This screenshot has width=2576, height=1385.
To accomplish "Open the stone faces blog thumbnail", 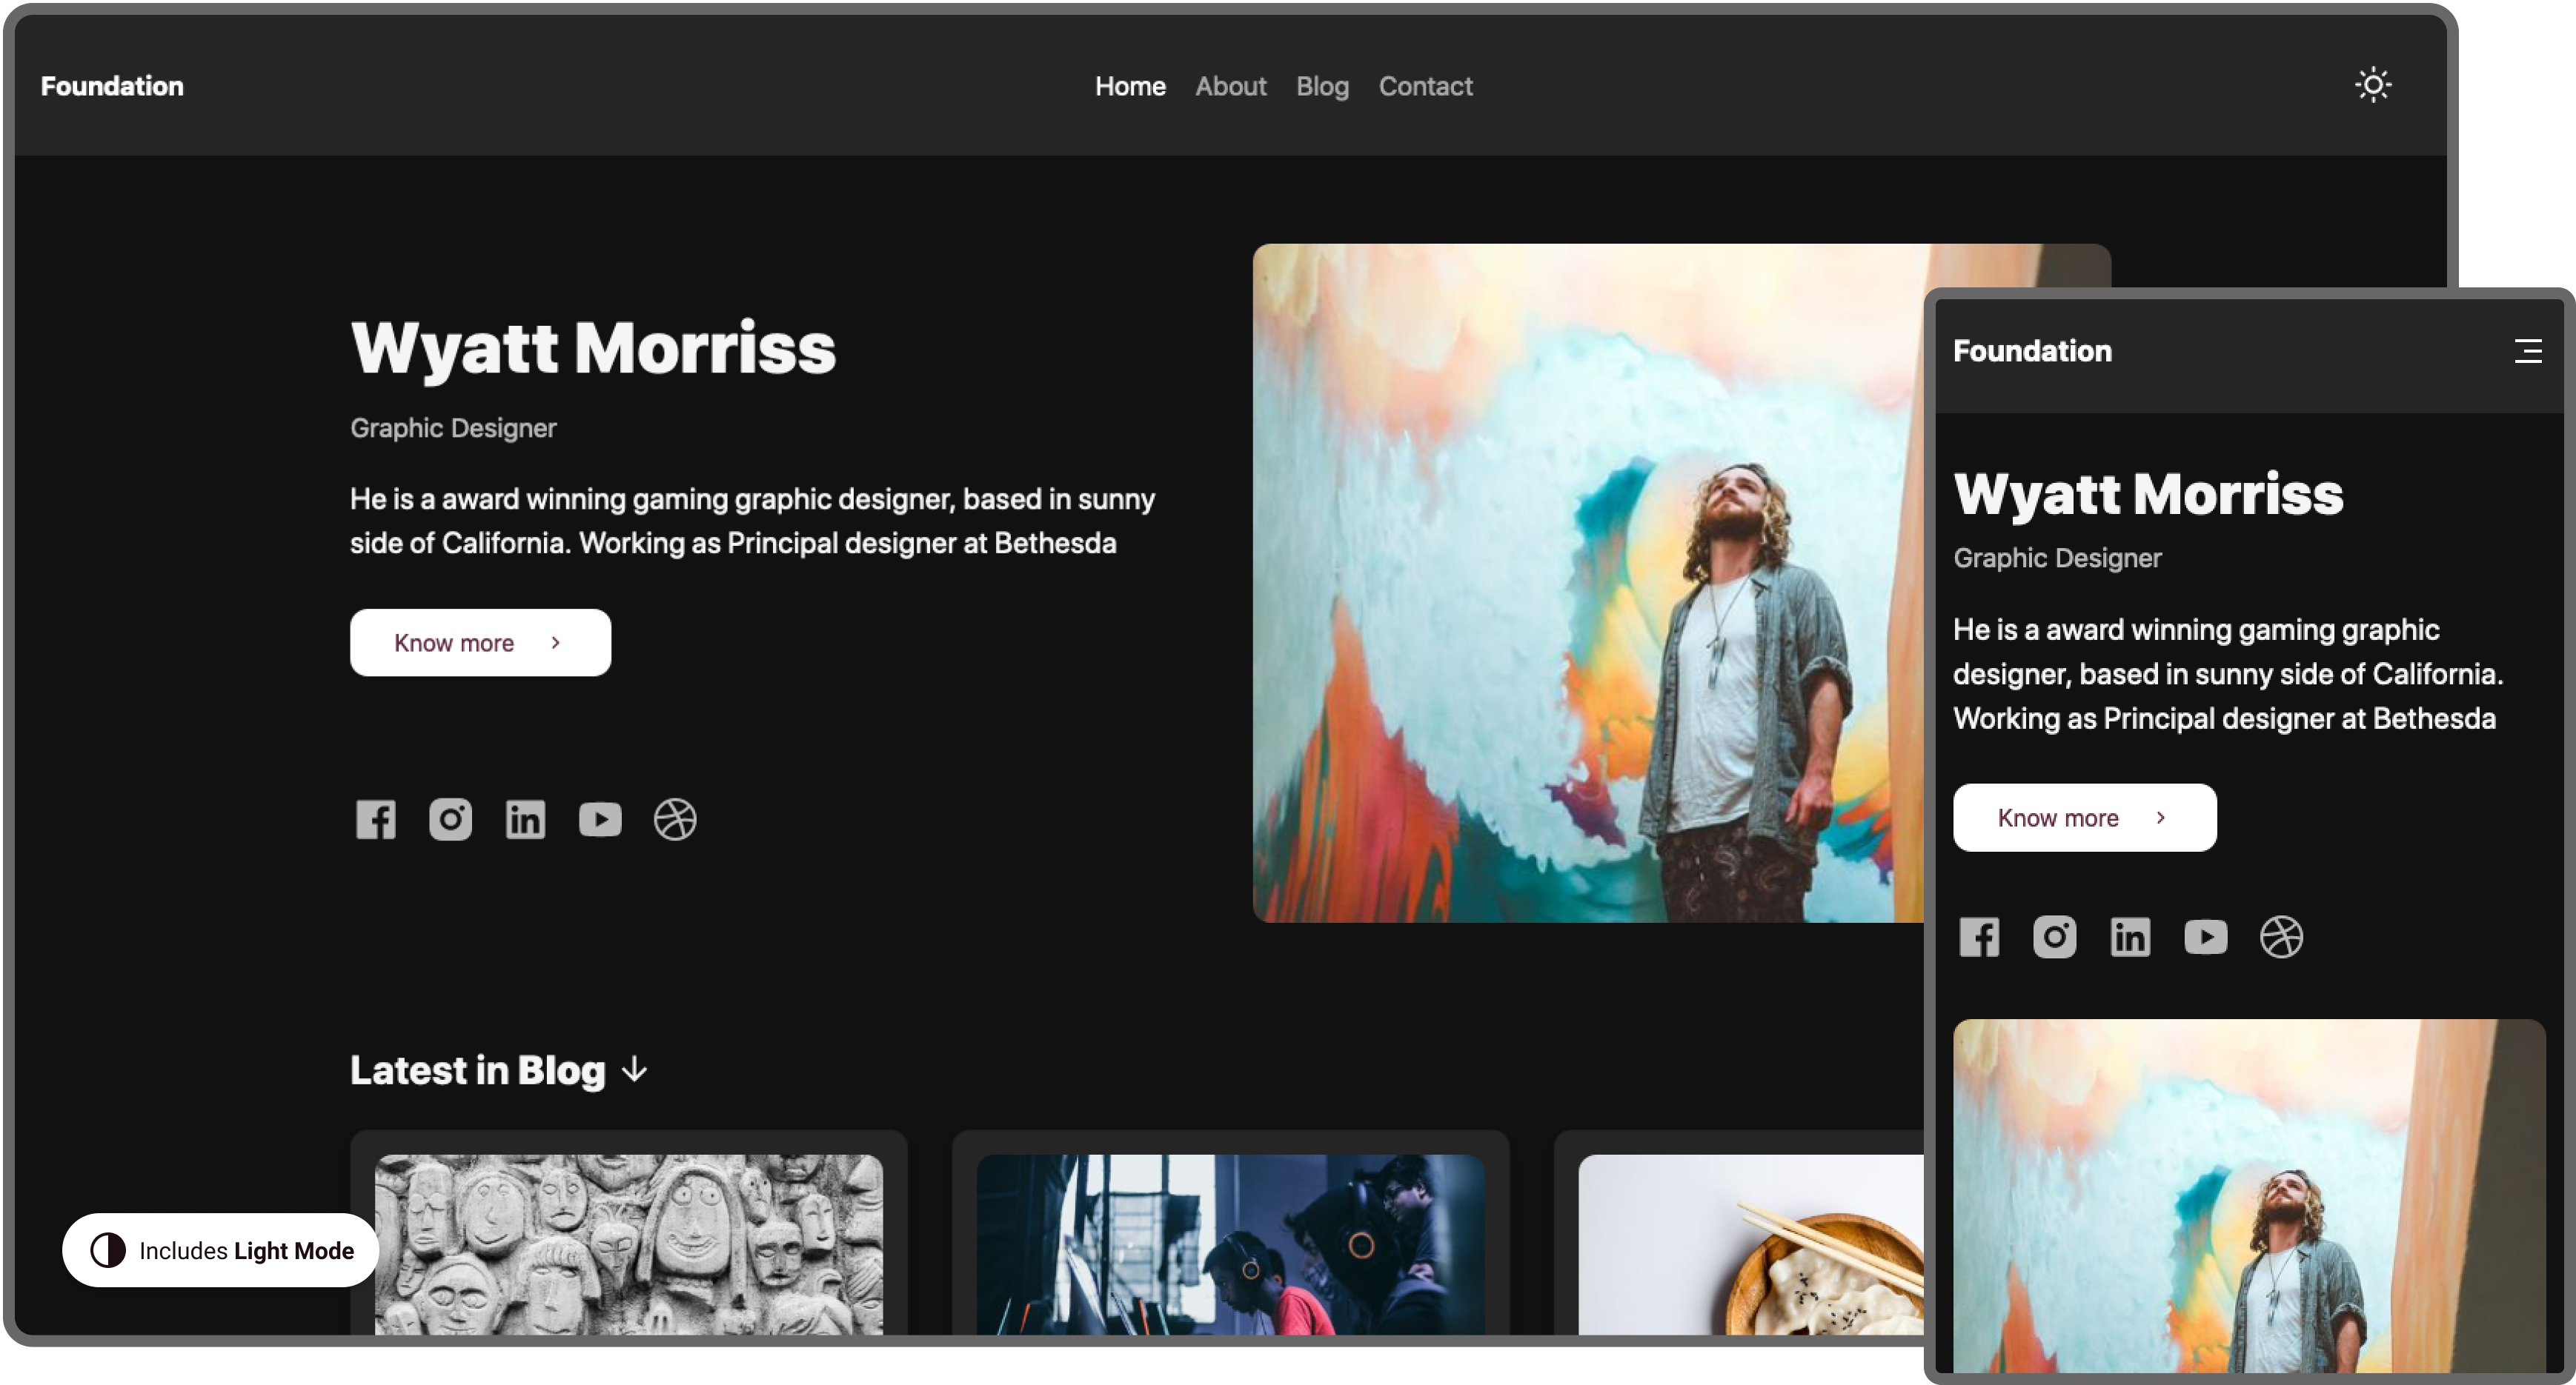I will pyautogui.click(x=628, y=1244).
